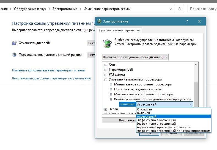Select Отключен option from the list
The height and width of the screenshot is (150, 217).
click(x=144, y=109)
